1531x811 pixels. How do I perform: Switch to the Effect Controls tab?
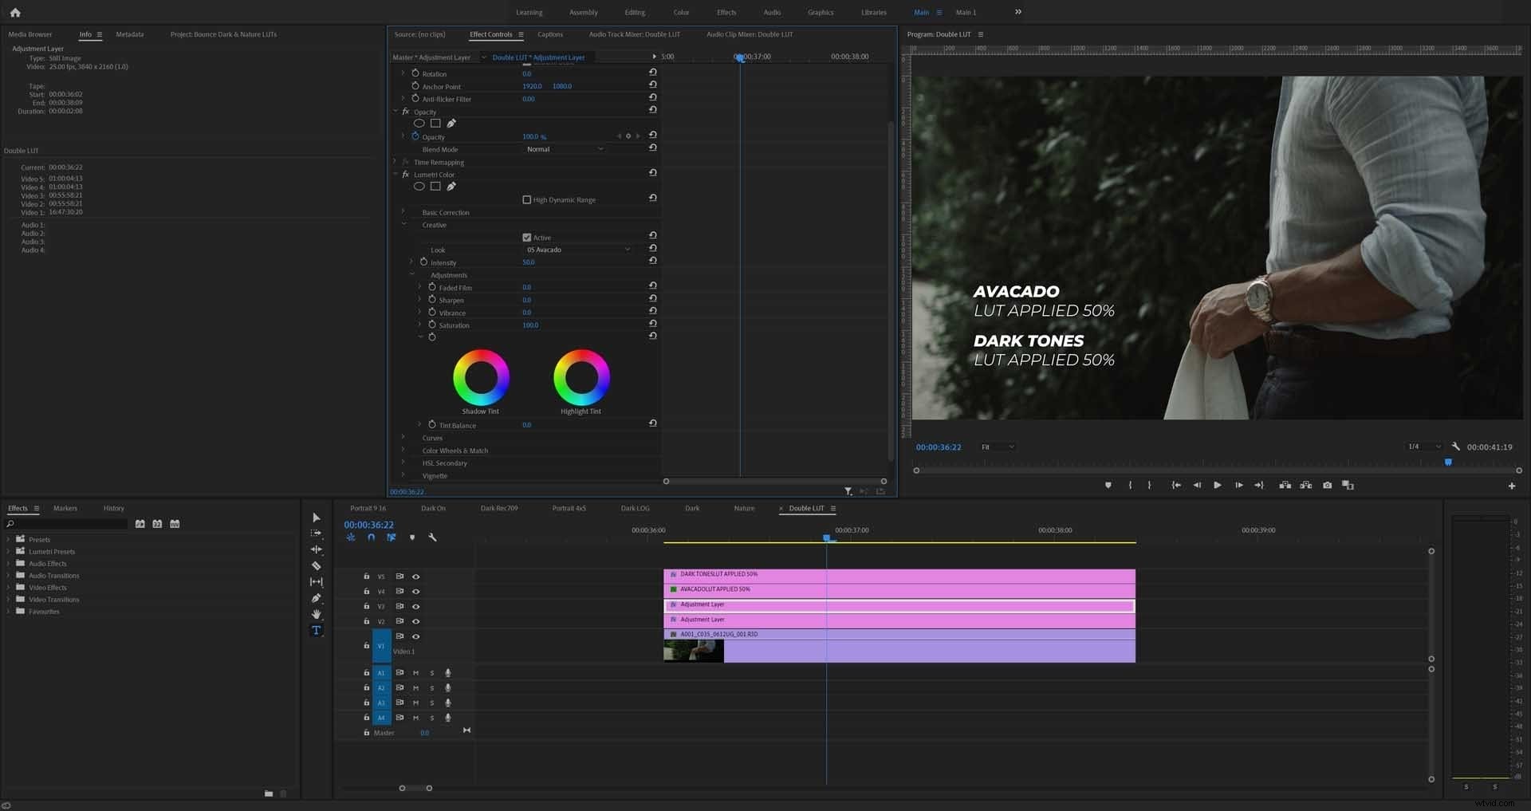click(490, 34)
